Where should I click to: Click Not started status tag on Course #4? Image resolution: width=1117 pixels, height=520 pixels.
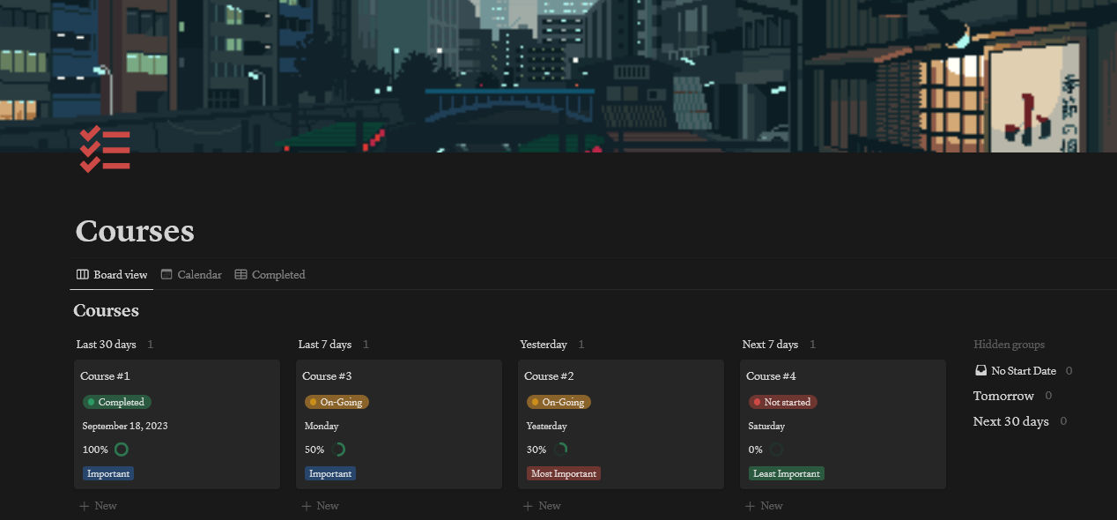click(783, 402)
